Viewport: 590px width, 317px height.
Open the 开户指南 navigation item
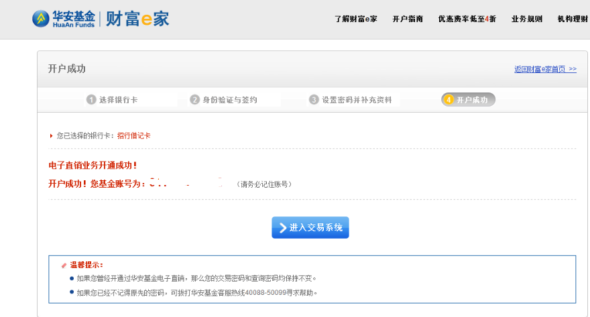pyautogui.click(x=408, y=19)
